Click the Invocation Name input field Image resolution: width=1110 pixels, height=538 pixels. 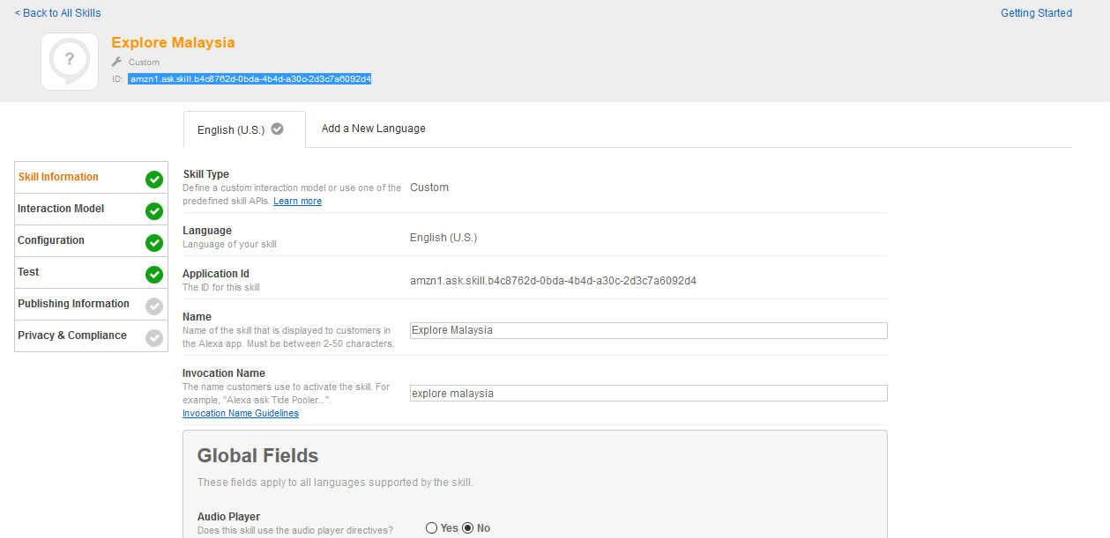(x=649, y=394)
